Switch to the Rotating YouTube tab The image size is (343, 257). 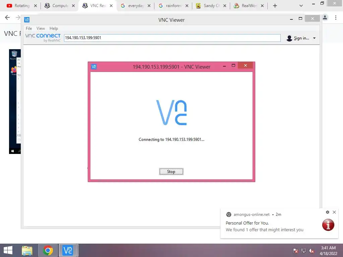pyautogui.click(x=22, y=6)
